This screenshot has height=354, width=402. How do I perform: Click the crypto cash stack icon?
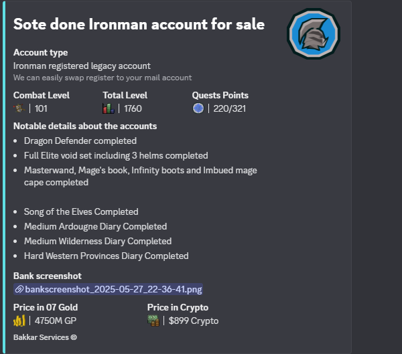point(153,321)
